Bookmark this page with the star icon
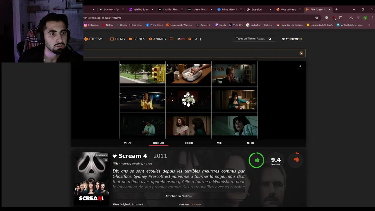375x211 pixels. [x=317, y=18]
